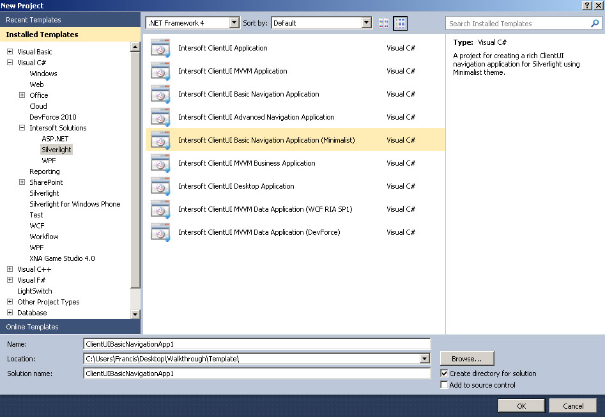Click the Browse... button
The image size is (605, 417).
click(x=467, y=359)
